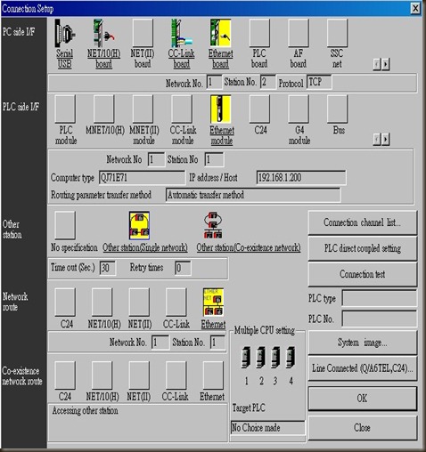Select NET/10(H) in Network route
The height and width of the screenshot is (452, 426).
(x=102, y=302)
